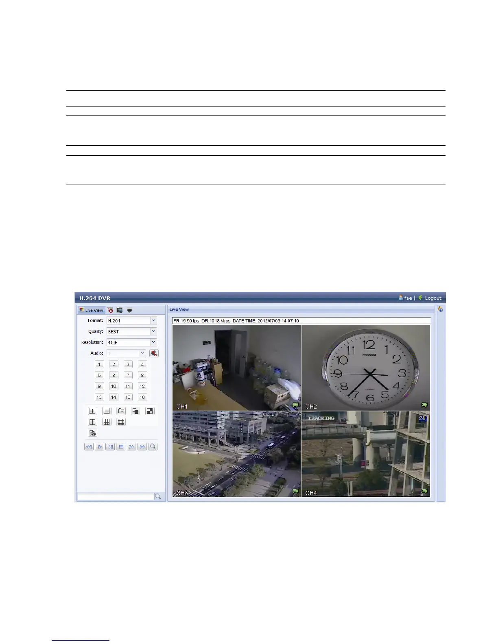Select the CH2 clock camera view
Viewport: 498px width, 644px height.
(366, 368)
